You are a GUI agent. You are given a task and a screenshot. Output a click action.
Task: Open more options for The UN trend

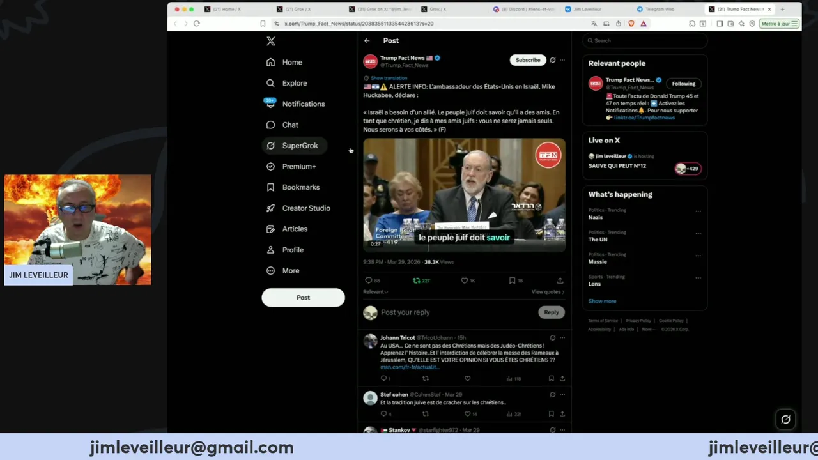coord(698,233)
